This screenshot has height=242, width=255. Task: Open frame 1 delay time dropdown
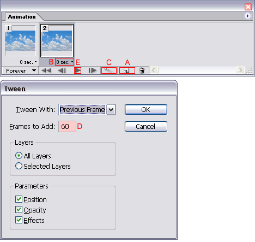coord(28,62)
